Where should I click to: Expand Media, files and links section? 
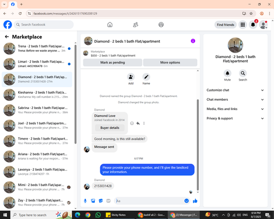(235, 109)
